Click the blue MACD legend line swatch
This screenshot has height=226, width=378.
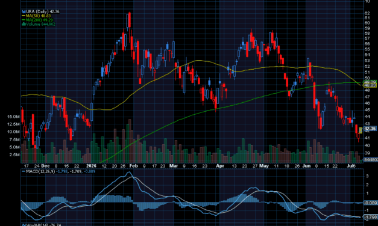click(x=24, y=172)
